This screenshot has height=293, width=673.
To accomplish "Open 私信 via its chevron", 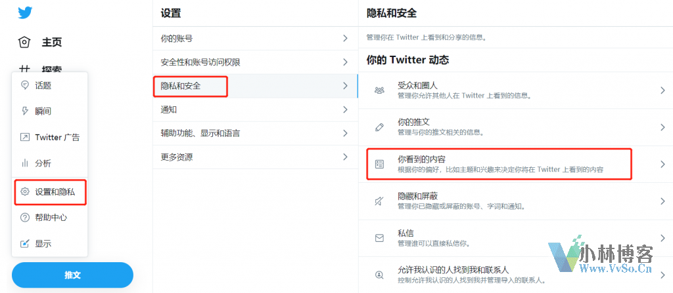I will click(662, 238).
